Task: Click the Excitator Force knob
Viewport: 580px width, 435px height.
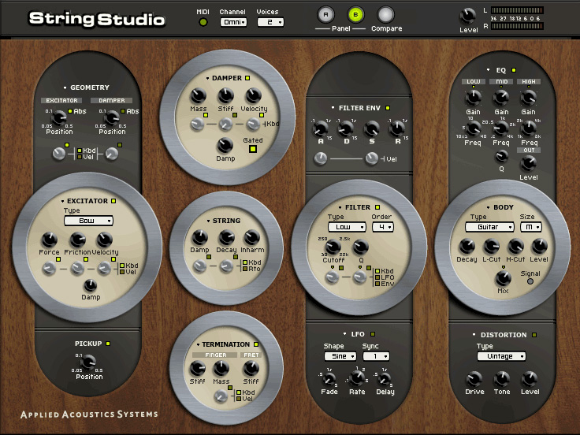Action: tap(49, 240)
